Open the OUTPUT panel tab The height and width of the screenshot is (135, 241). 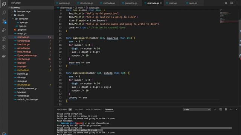click(79, 109)
